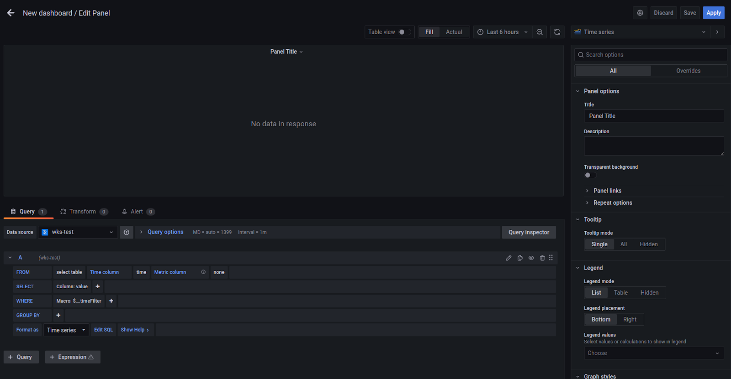The height and width of the screenshot is (379, 731).
Task: Set Tooltip mode to Single
Action: (x=599, y=244)
